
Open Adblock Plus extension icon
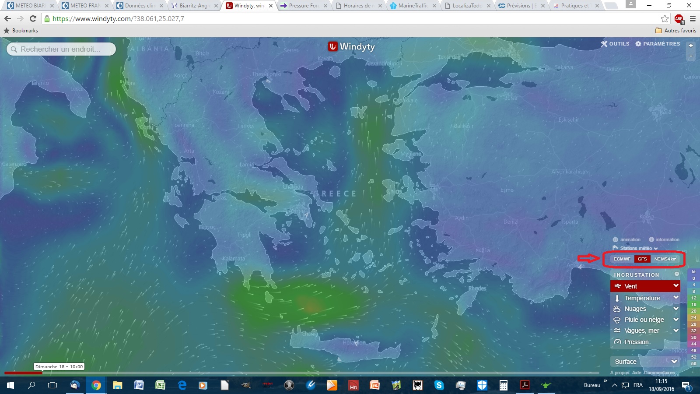679,19
